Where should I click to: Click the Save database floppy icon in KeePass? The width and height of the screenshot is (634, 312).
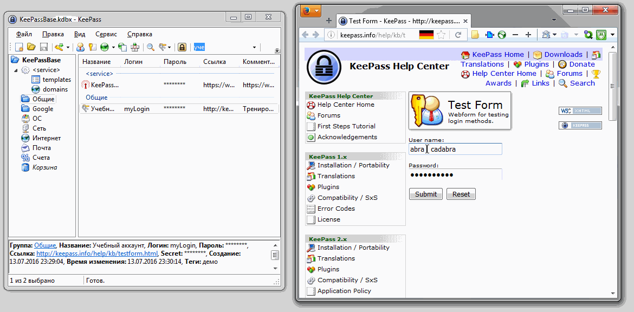(x=43, y=47)
